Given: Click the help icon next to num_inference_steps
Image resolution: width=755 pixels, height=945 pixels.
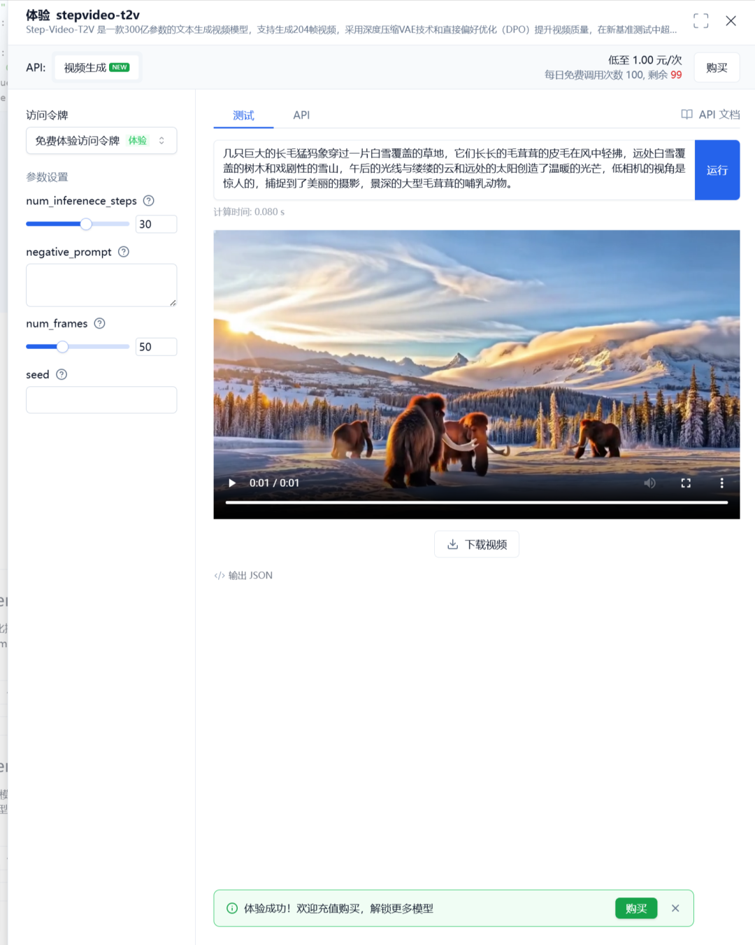Looking at the screenshot, I should pyautogui.click(x=148, y=201).
